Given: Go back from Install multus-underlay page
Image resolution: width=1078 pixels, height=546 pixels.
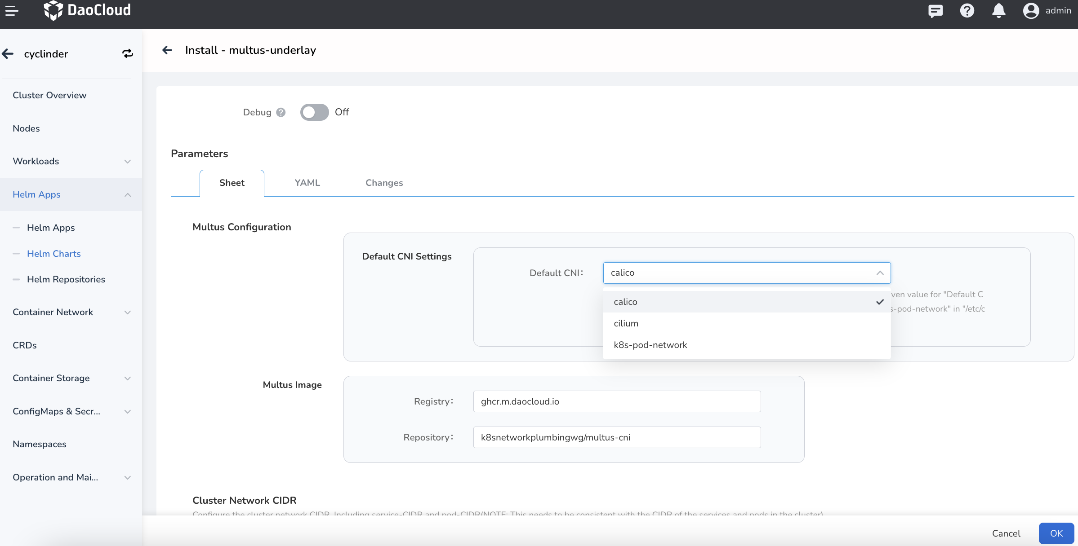Looking at the screenshot, I should [167, 50].
